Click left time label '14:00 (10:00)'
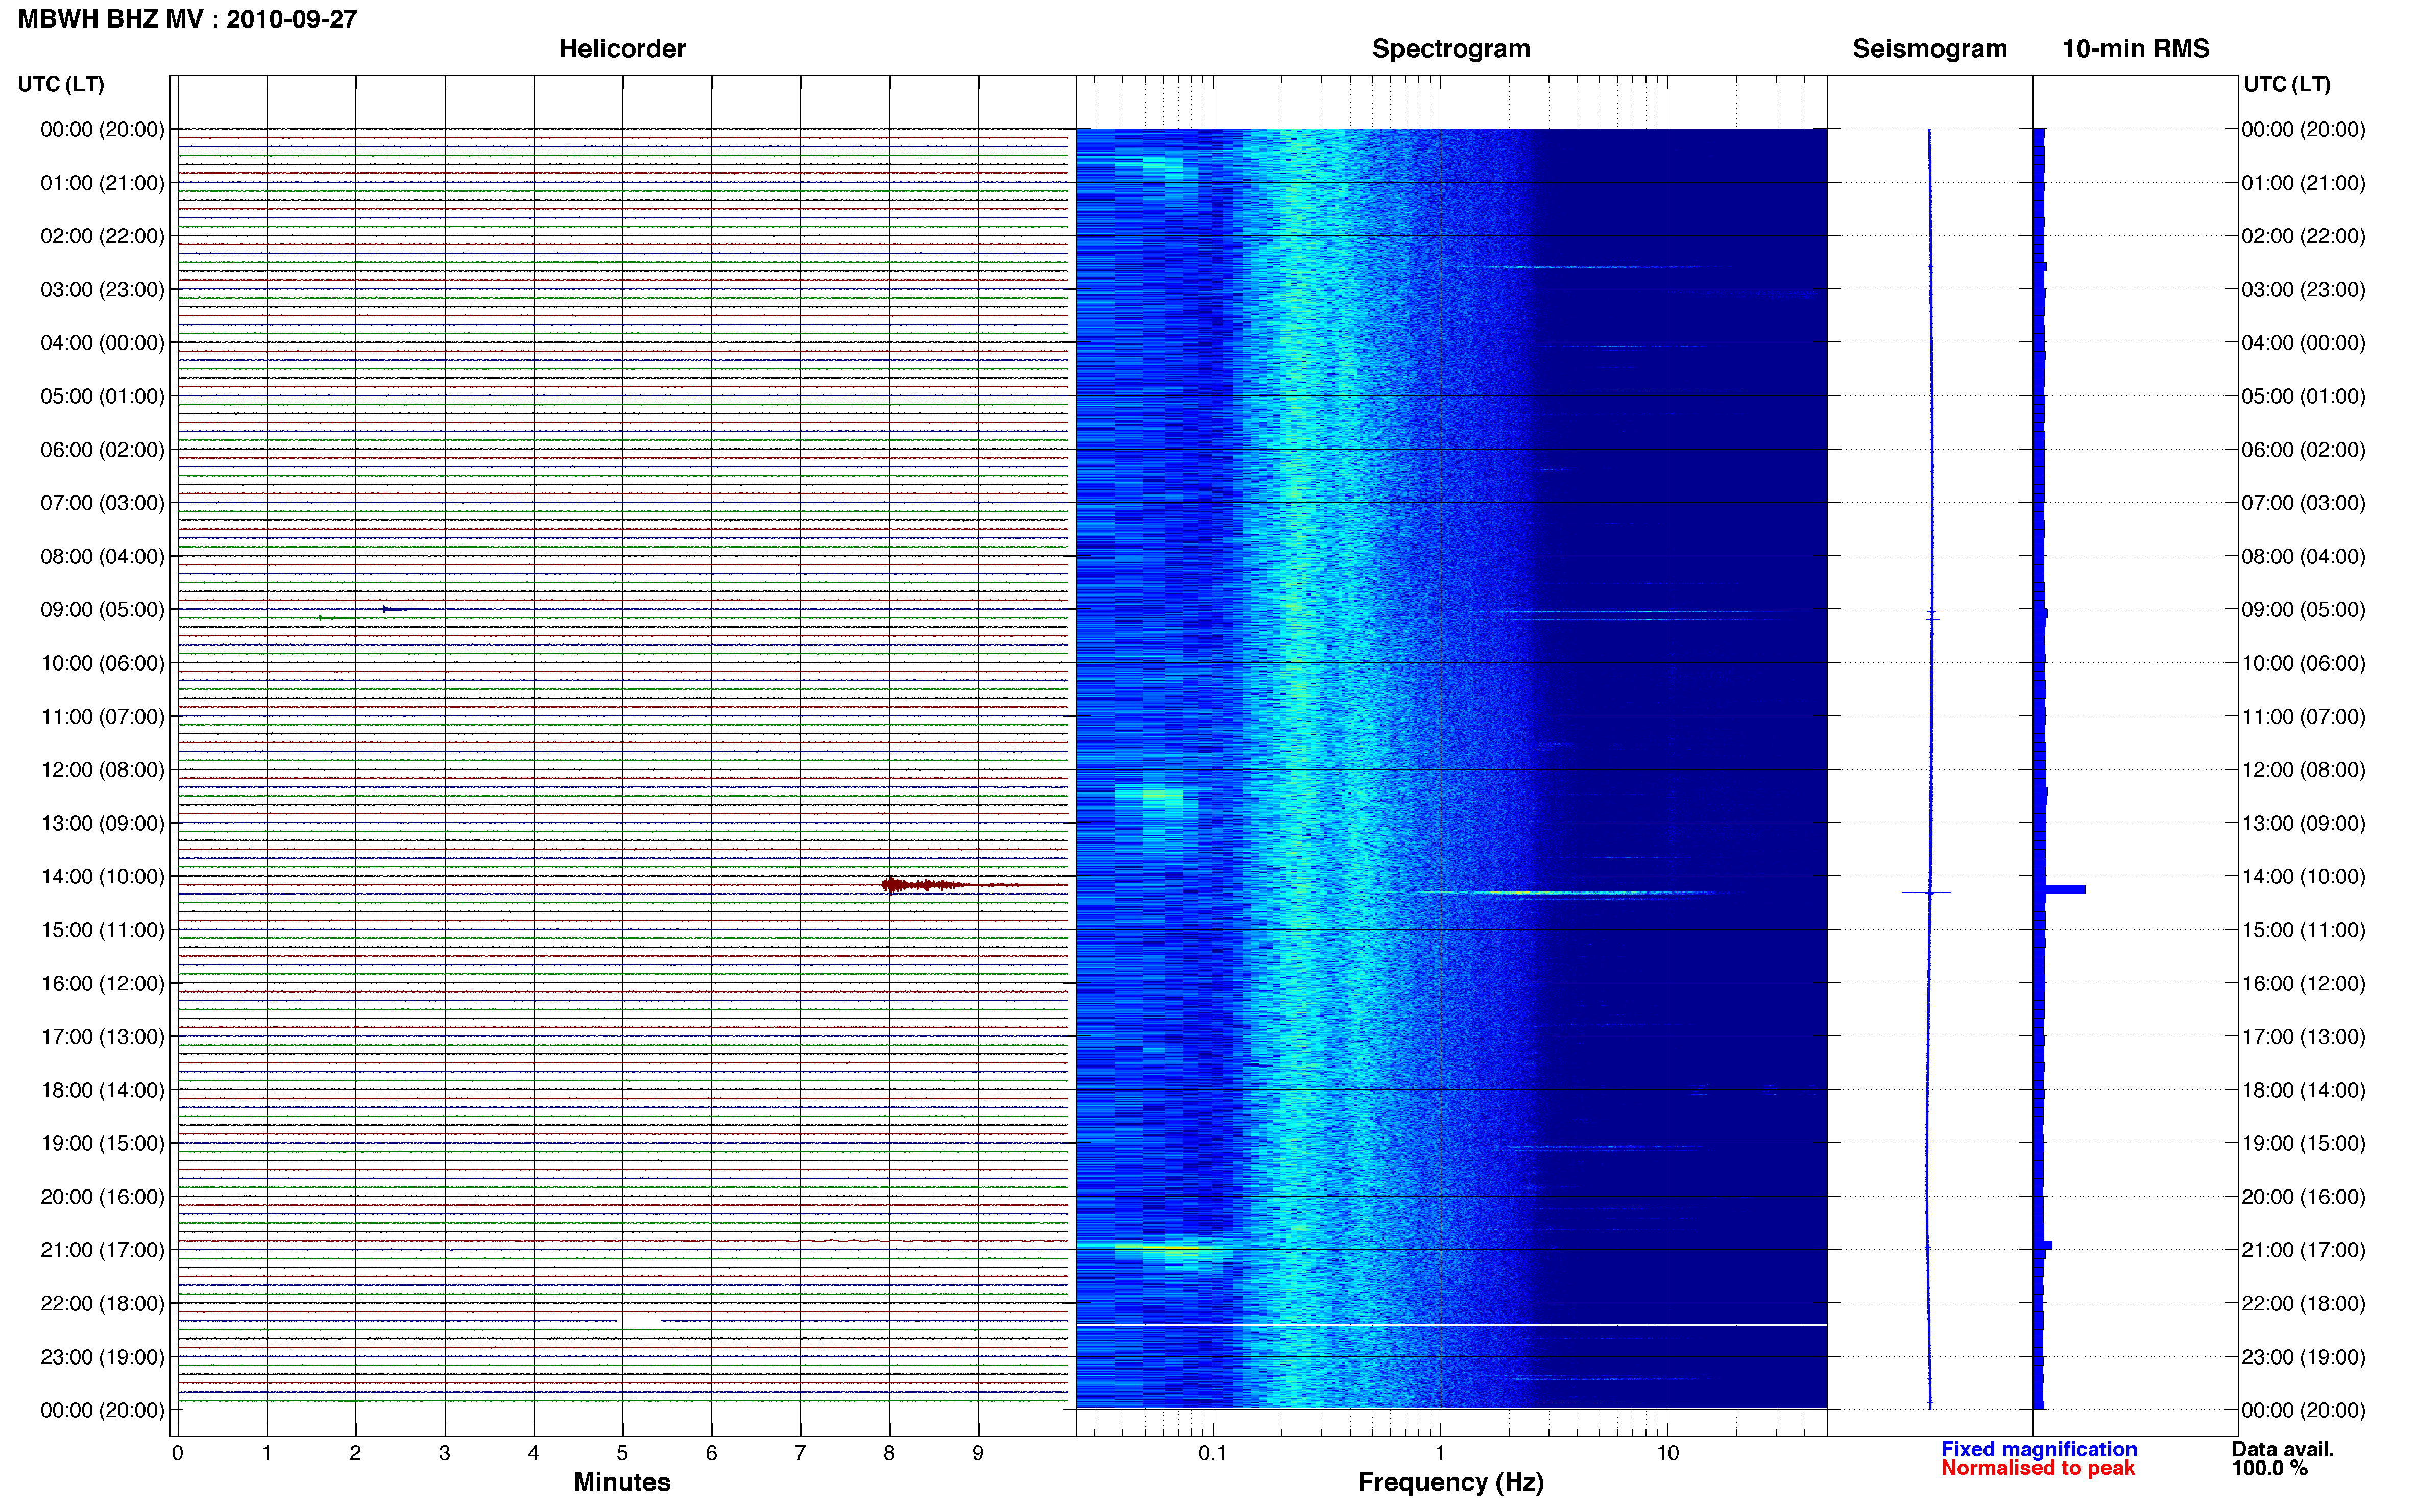The height and width of the screenshot is (1512, 2420). click(102, 876)
